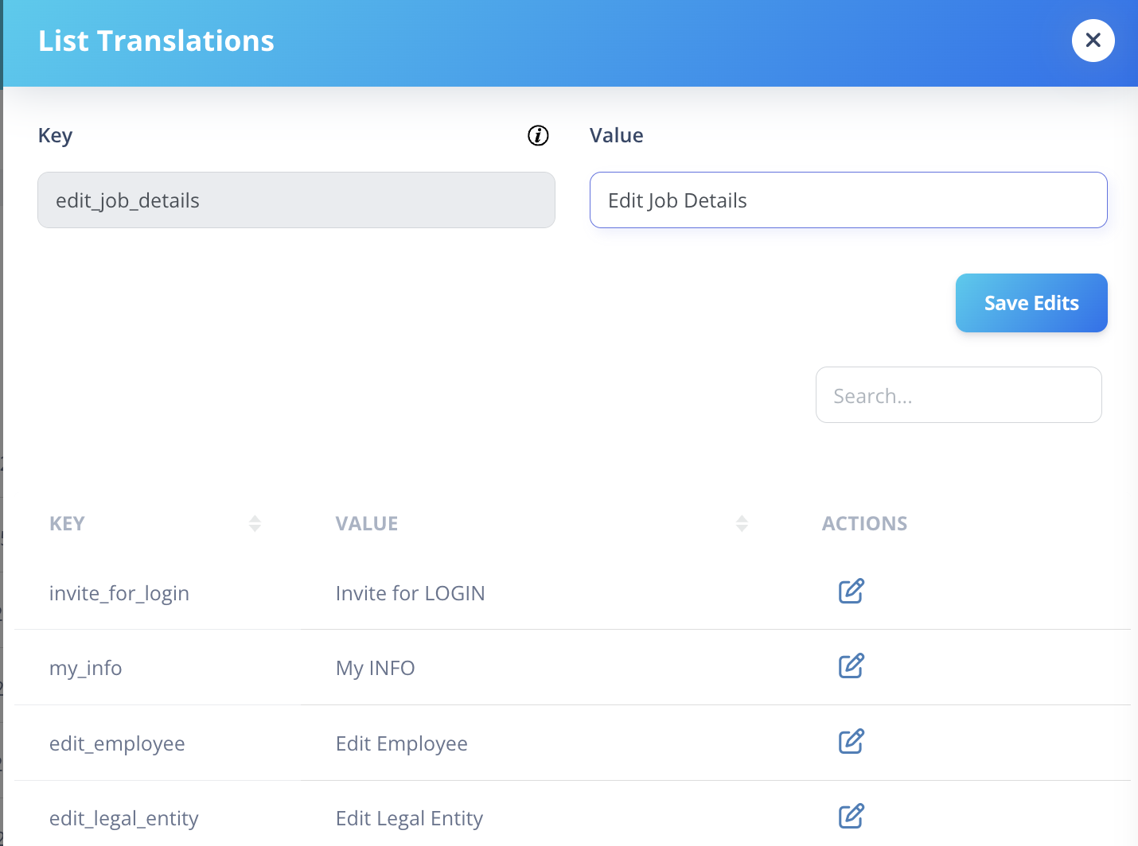
Task: Click the Edit Employee value cell
Action: pyautogui.click(x=402, y=744)
